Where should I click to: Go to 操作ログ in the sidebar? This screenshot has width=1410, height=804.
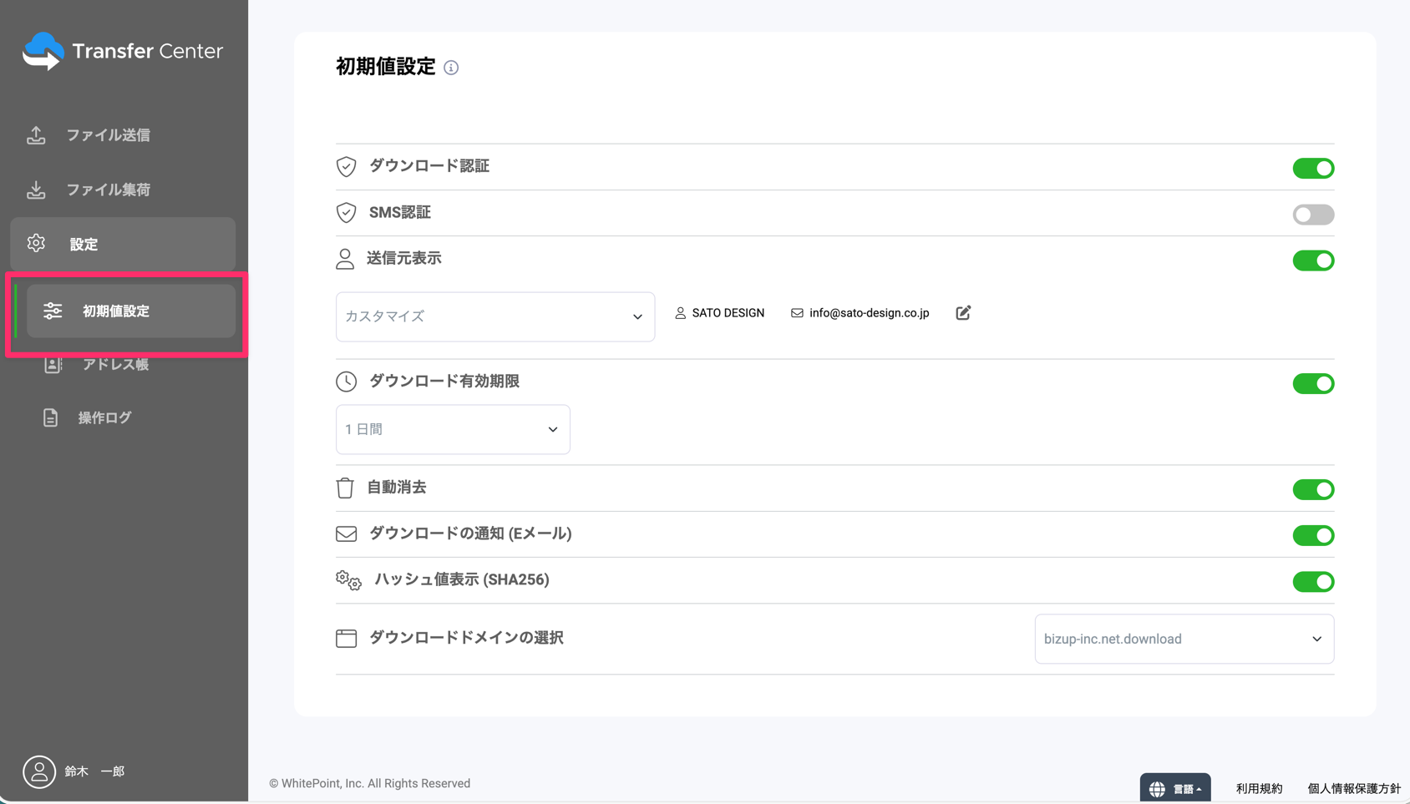coord(104,417)
